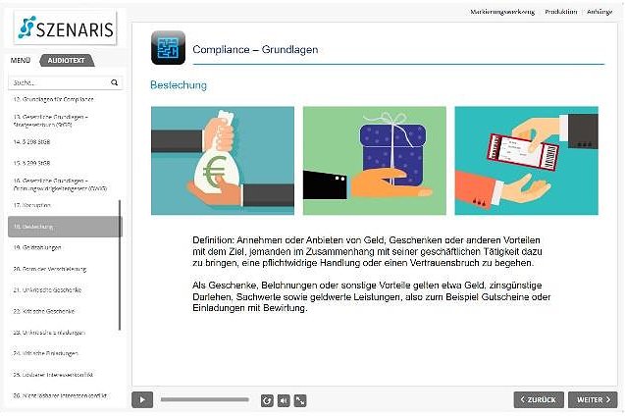Mute audio with the speaker icon
This screenshot has height=417, width=625.
pyautogui.click(x=284, y=400)
